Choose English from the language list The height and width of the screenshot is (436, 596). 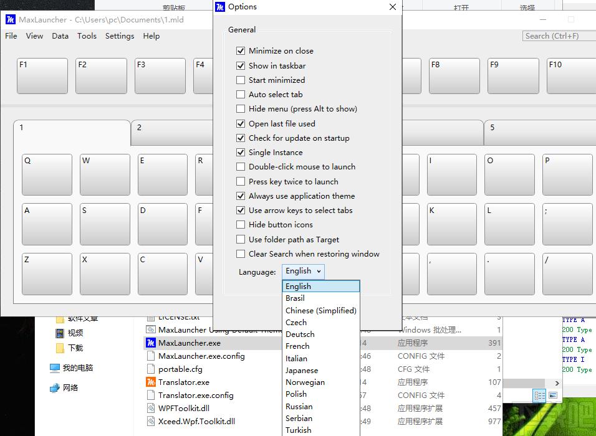(x=321, y=286)
